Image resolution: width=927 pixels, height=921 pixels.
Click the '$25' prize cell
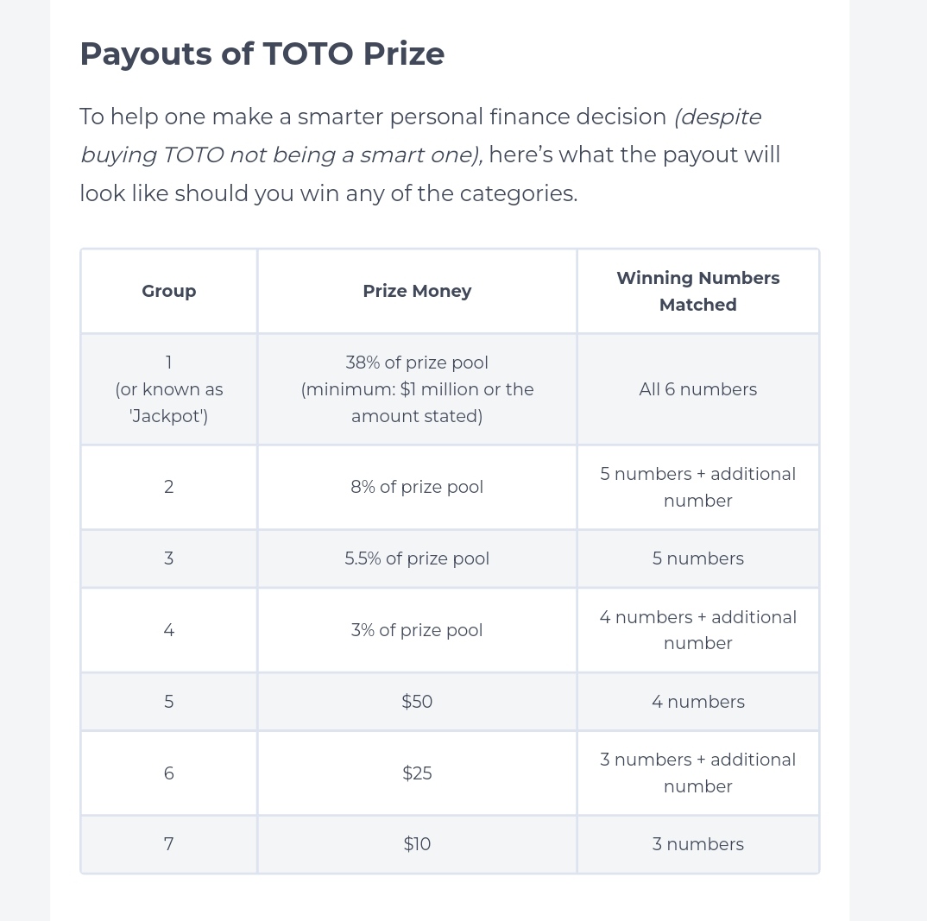417,773
